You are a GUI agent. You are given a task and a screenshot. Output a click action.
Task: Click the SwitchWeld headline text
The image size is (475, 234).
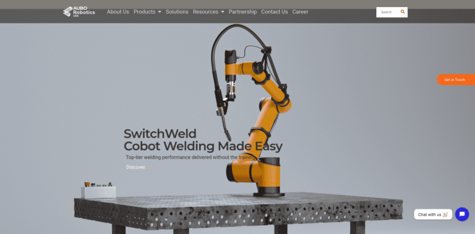160,133
